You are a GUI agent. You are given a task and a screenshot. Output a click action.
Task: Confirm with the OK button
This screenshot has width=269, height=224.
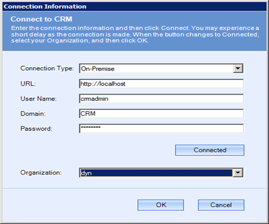(x=161, y=205)
